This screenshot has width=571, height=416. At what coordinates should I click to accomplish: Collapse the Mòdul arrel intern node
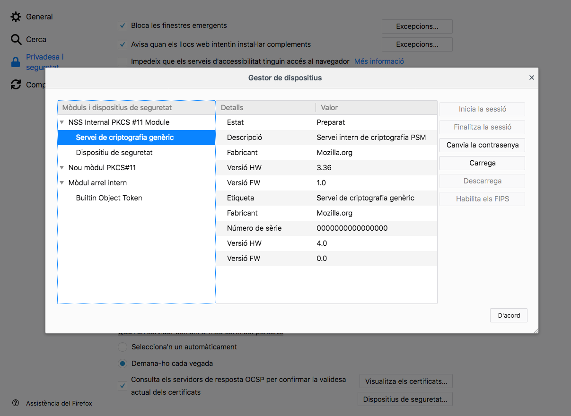click(x=62, y=183)
